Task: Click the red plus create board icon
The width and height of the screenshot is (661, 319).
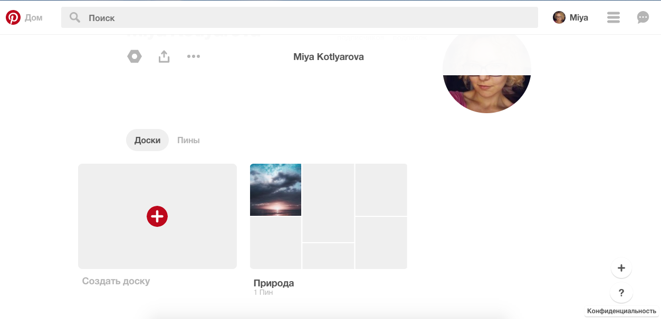Action: 157,216
